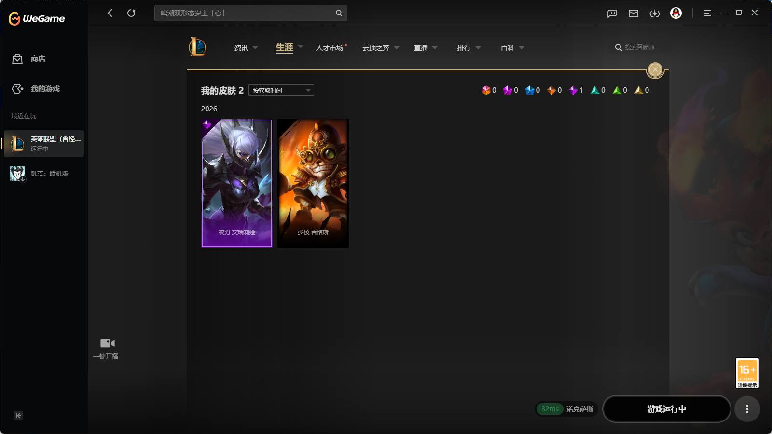This screenshot has height=434, width=772.
Task: Click the 16+ age rating badge
Action: [747, 373]
